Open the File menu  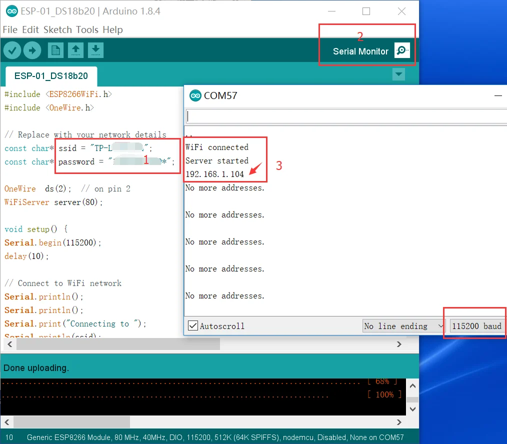(10, 30)
